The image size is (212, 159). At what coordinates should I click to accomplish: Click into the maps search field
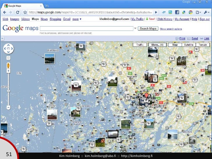86,29
